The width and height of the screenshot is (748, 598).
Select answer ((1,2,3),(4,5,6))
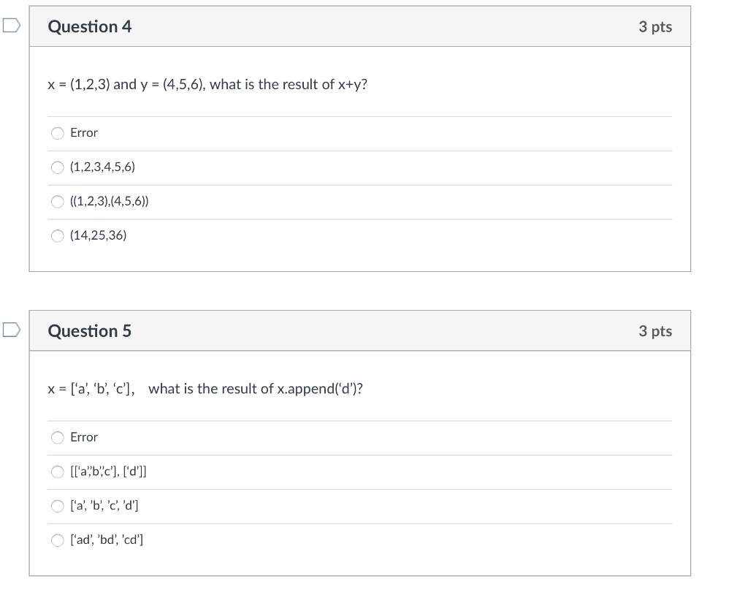[57, 202]
